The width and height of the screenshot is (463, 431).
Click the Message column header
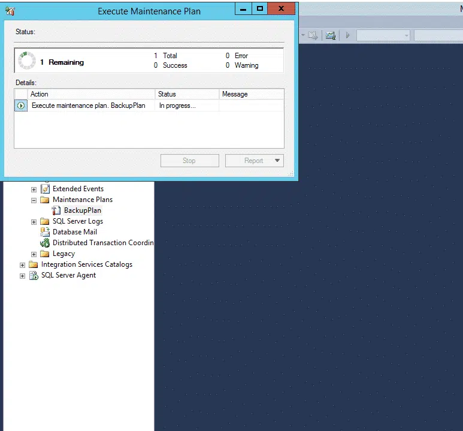(x=252, y=94)
